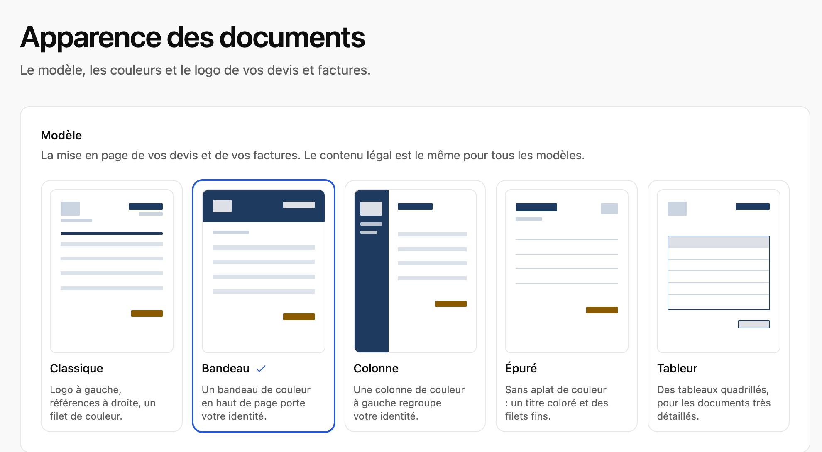Choose the Colonne template preview
The width and height of the screenshot is (822, 452).
click(x=415, y=271)
